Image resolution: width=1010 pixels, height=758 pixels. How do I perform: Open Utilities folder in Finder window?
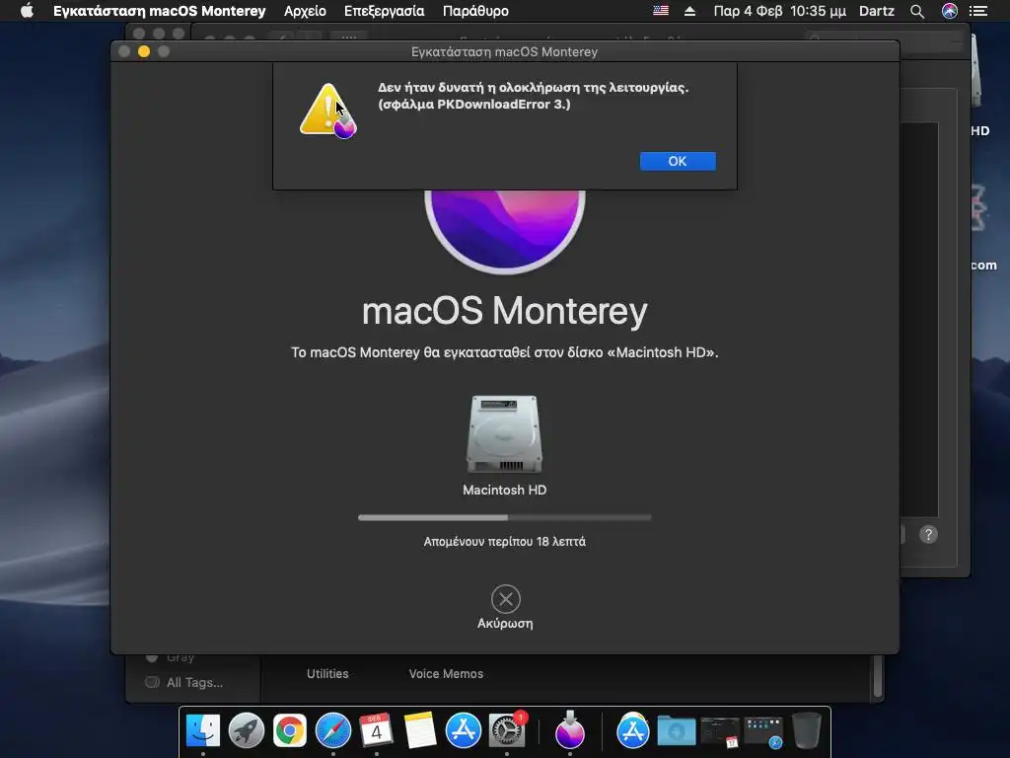click(327, 673)
